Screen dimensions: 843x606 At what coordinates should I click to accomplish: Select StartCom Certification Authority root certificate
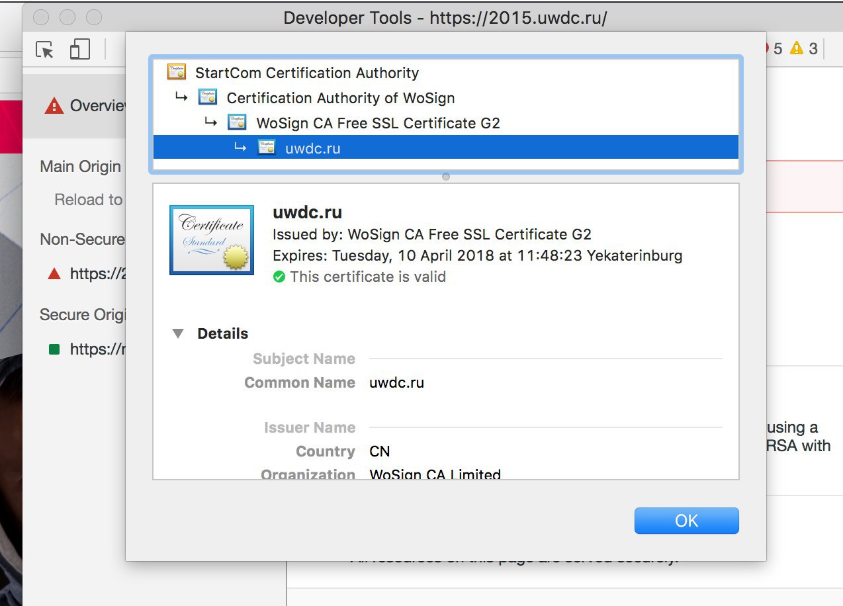445,73
